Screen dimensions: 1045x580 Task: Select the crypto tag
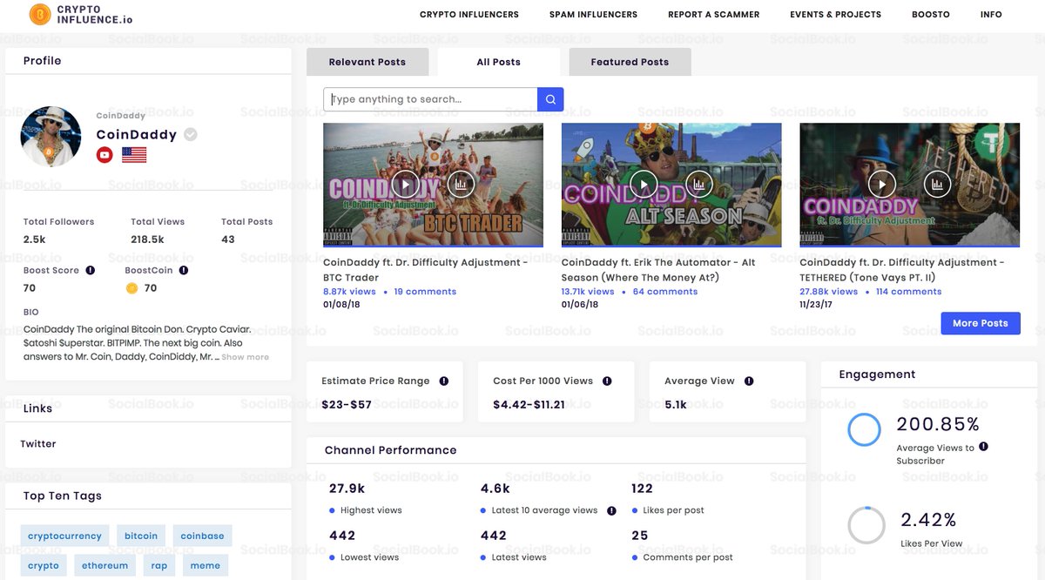[x=44, y=565]
